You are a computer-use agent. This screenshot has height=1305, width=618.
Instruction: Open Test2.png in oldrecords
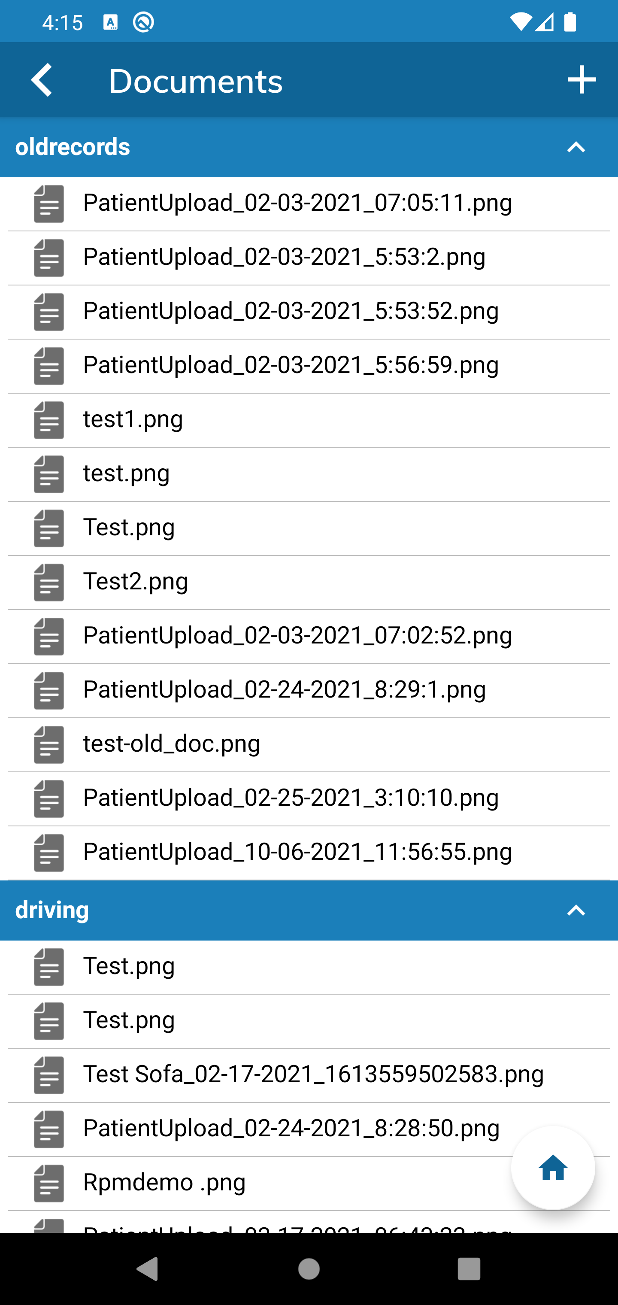[309, 583]
